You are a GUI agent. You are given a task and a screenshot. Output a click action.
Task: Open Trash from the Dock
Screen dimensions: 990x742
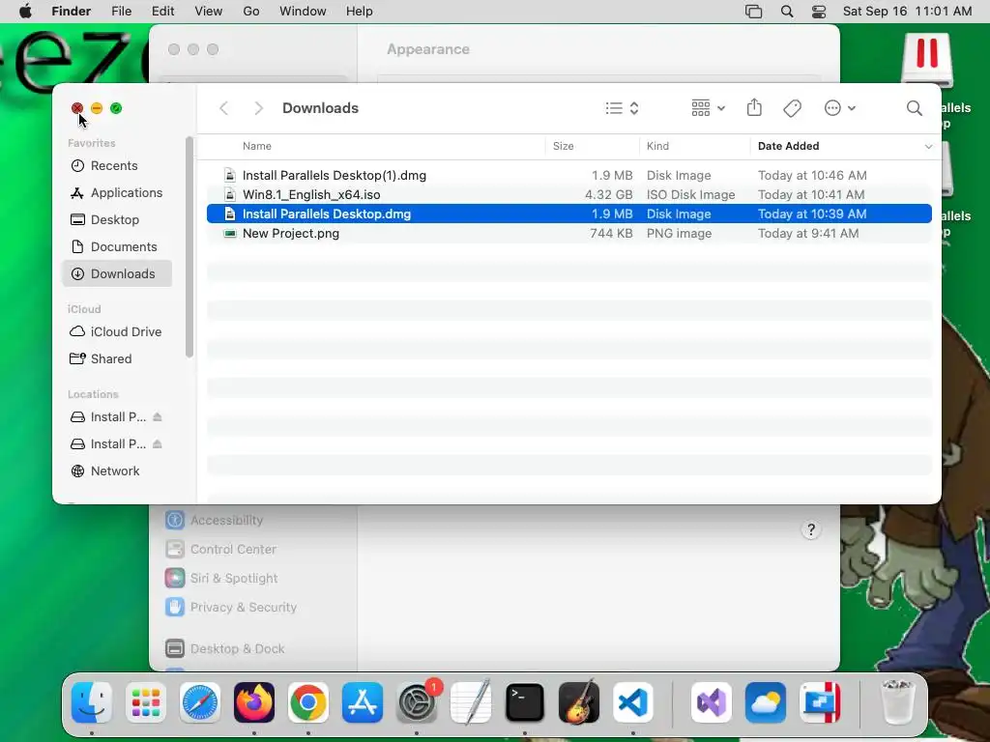click(897, 701)
